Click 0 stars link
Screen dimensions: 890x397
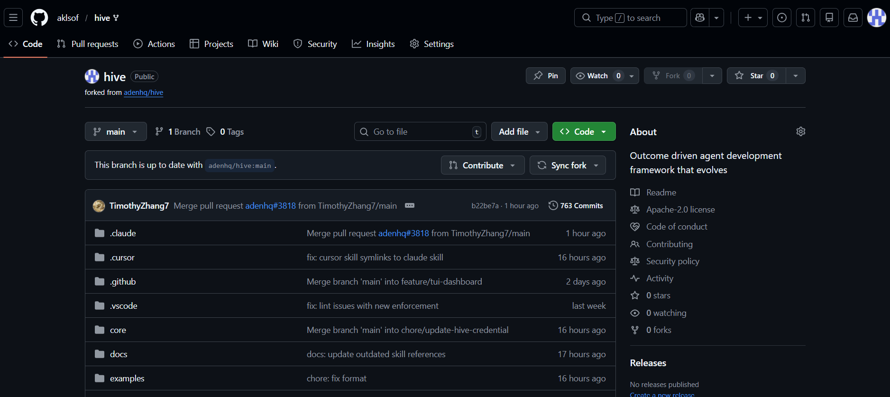(651, 295)
